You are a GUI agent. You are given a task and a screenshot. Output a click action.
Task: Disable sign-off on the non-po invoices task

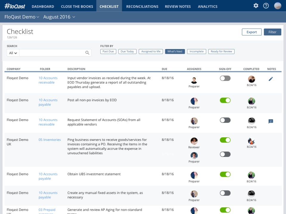coord(225,100)
